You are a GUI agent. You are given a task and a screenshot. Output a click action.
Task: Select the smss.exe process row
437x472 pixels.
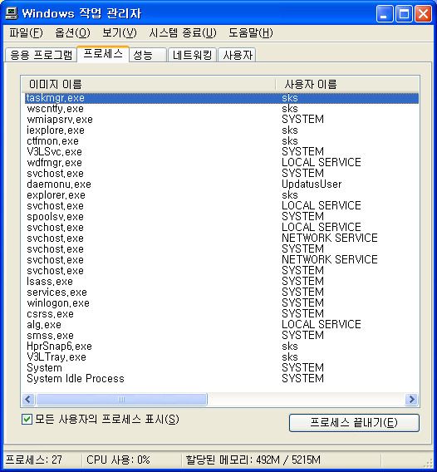(222, 336)
